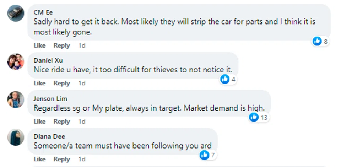Click the like reaction icon on Daniel Xu's comment
This screenshot has width=341, height=167.
tap(225, 79)
